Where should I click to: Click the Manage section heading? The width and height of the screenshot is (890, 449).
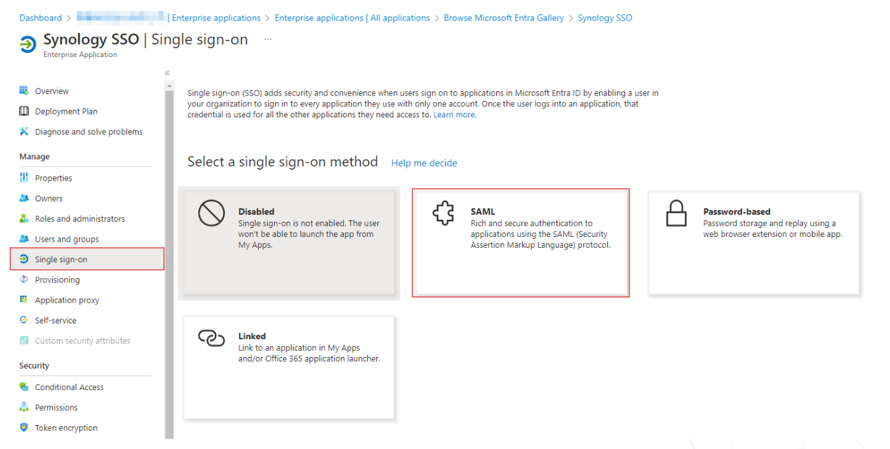tap(34, 157)
